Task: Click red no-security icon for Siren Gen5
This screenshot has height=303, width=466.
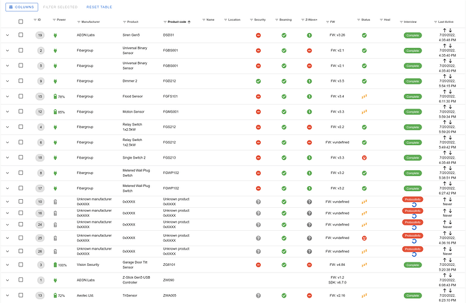Action: pos(258,35)
